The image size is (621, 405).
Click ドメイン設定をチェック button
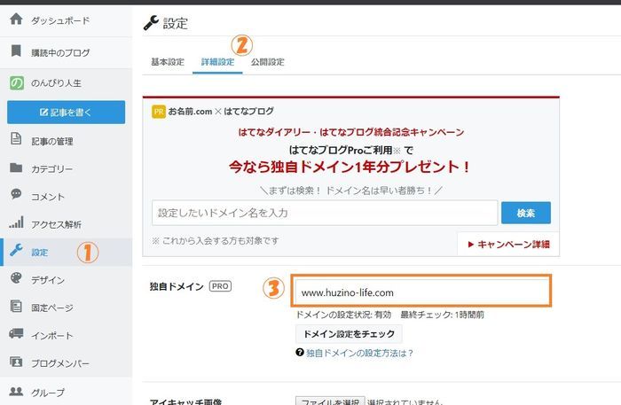[x=349, y=334]
